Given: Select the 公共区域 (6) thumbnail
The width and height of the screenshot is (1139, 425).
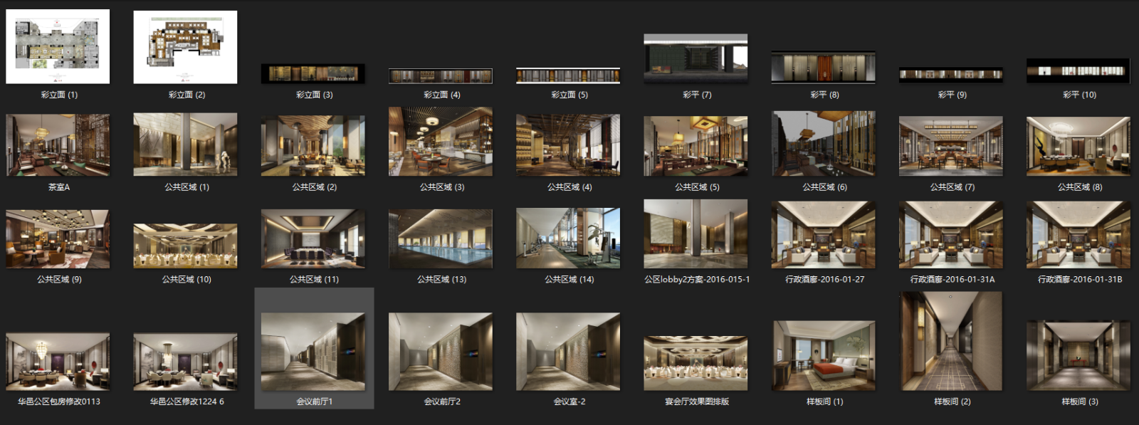Looking at the screenshot, I should pos(824,144).
